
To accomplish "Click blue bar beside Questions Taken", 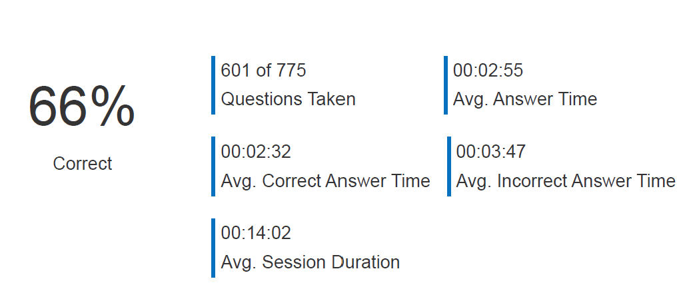I will 213,85.
